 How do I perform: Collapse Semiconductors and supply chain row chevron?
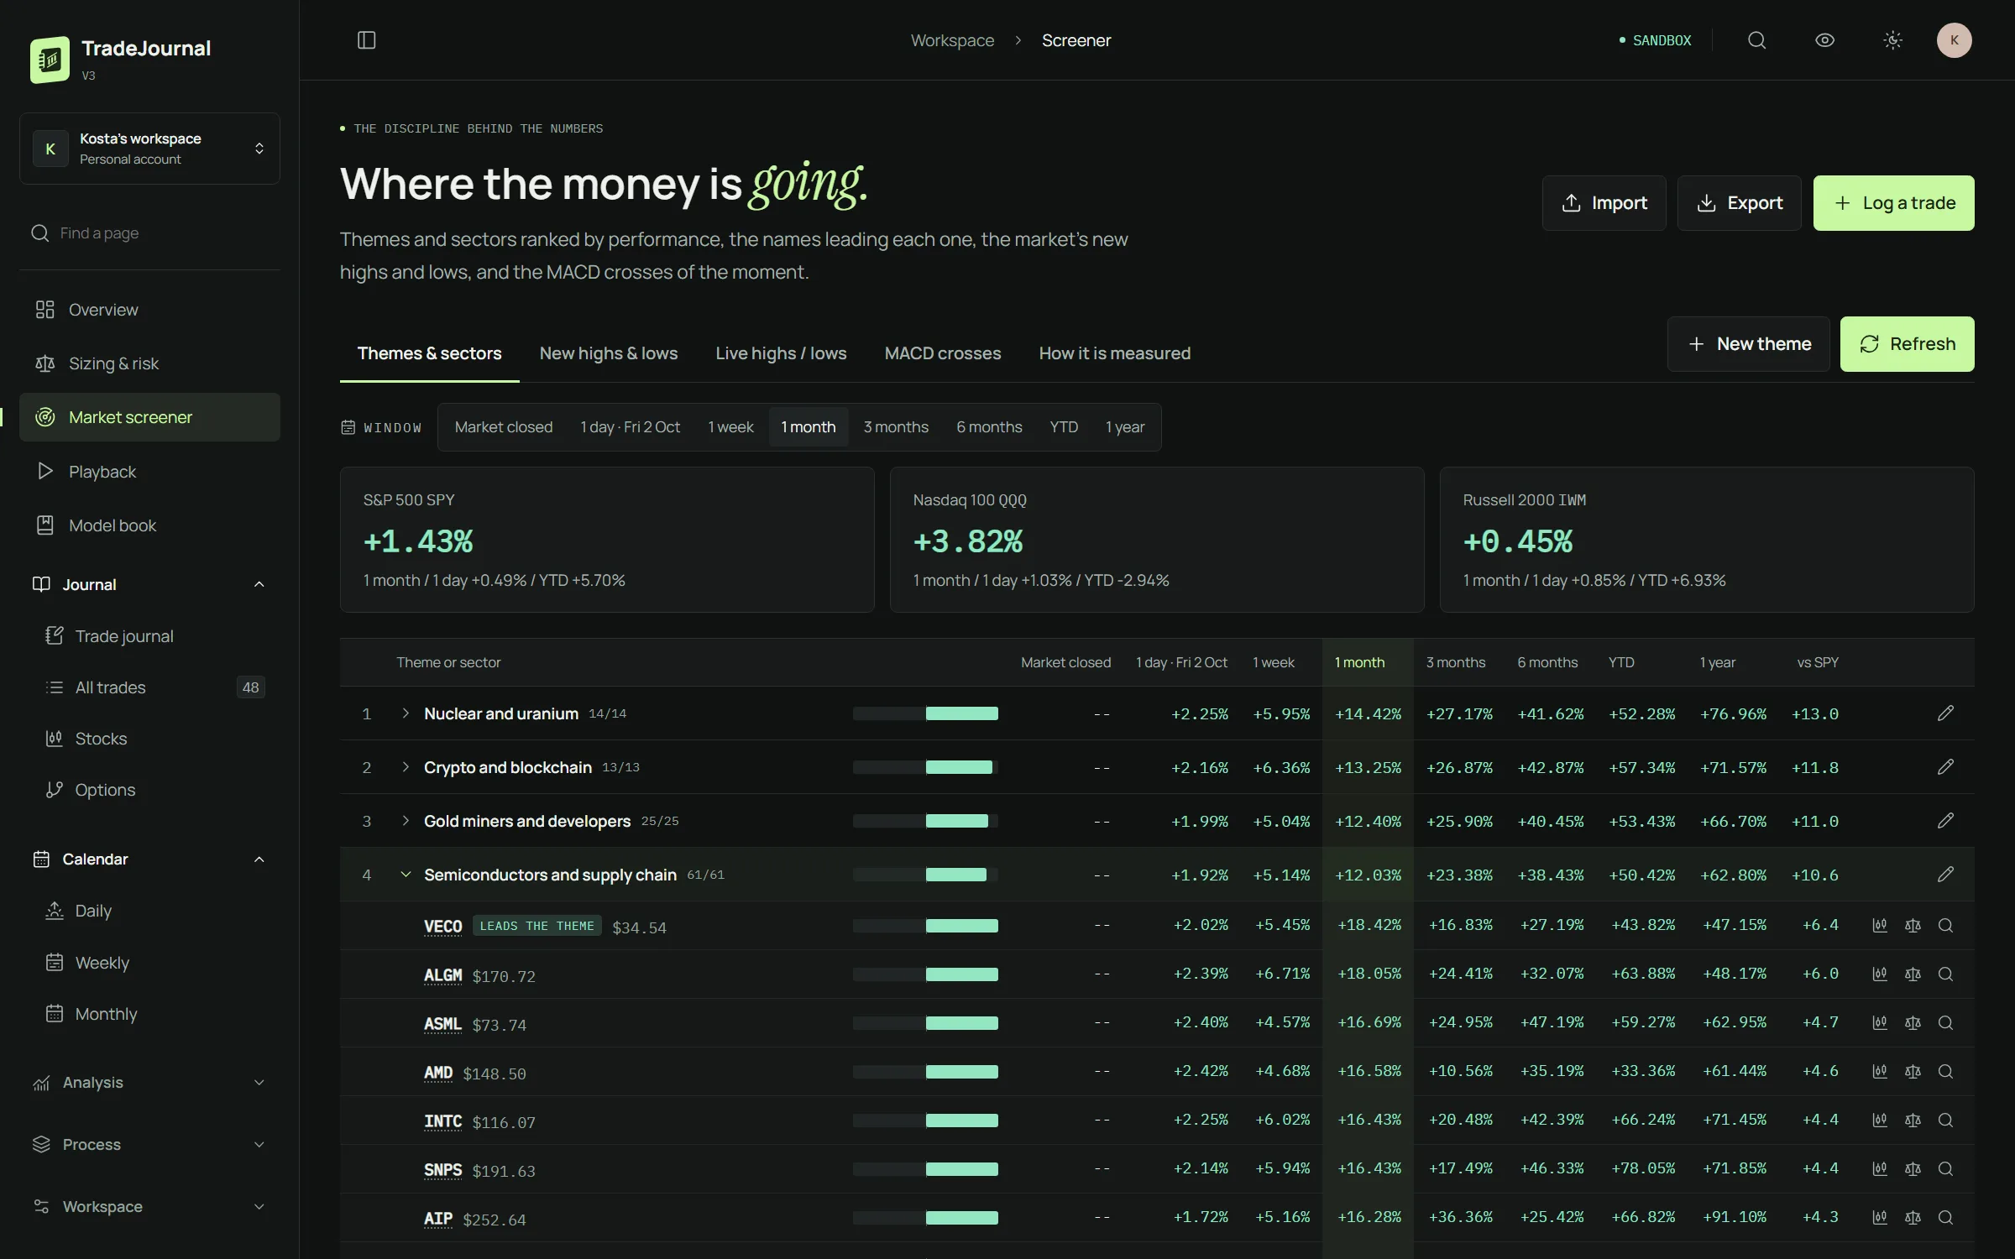tap(406, 875)
